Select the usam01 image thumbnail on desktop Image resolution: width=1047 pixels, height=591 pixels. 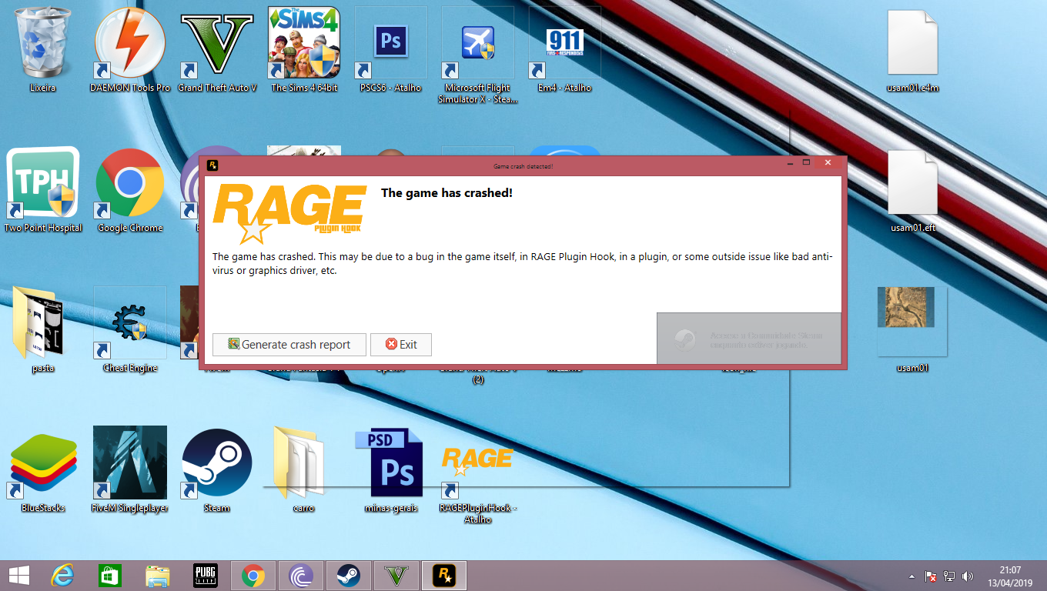[913, 330]
